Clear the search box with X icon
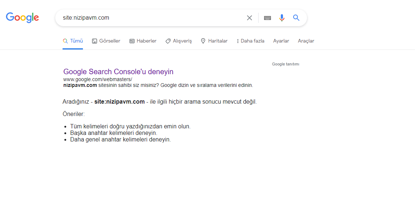 (249, 18)
